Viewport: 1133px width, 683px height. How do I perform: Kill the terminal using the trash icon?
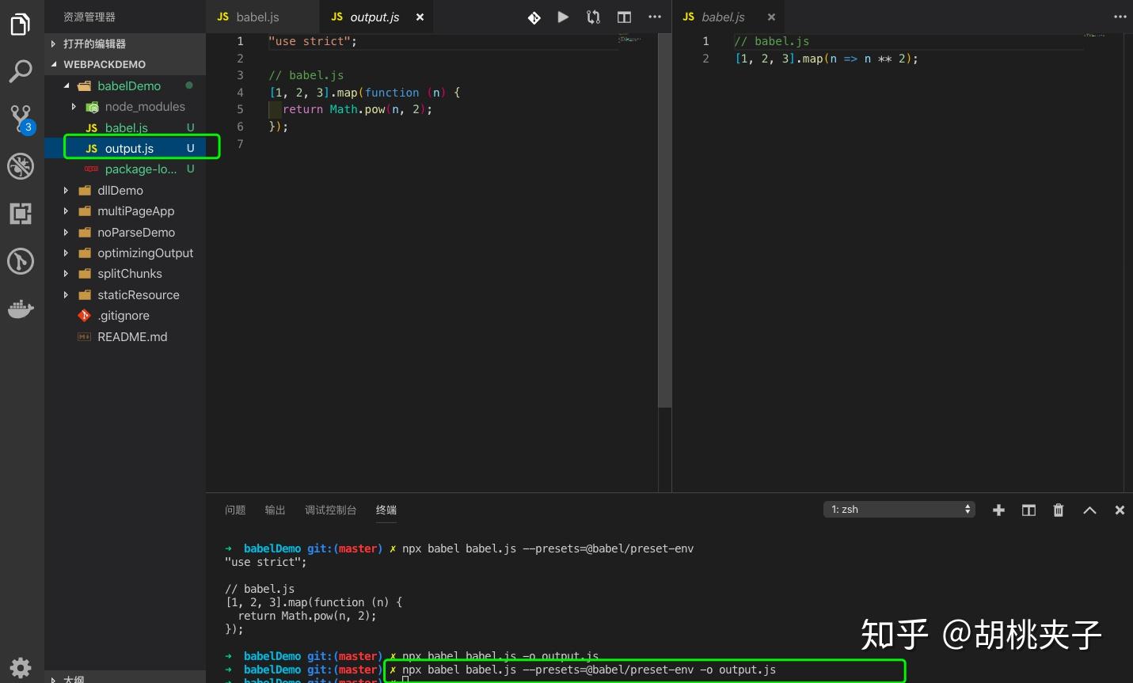click(x=1058, y=510)
